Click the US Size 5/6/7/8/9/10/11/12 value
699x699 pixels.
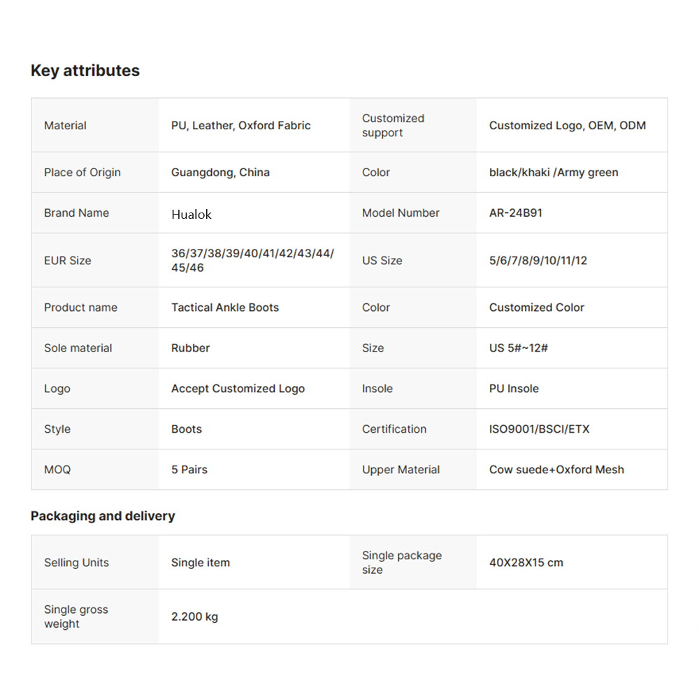click(538, 261)
